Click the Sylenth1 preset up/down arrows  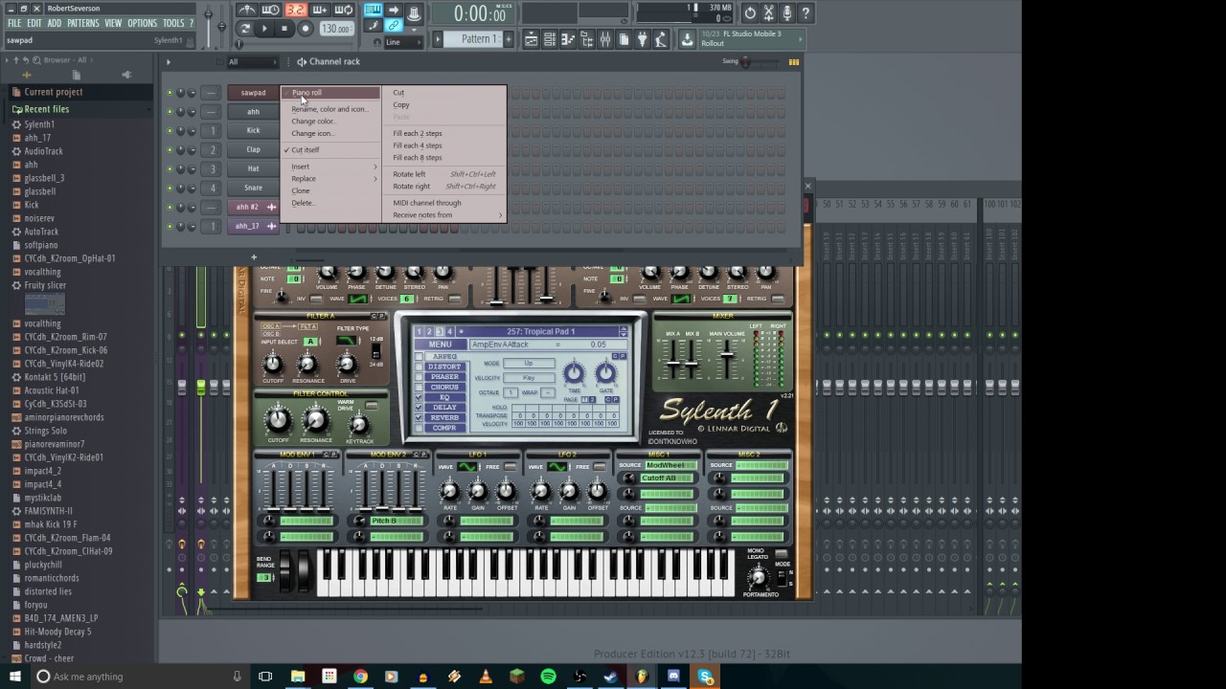tap(624, 331)
